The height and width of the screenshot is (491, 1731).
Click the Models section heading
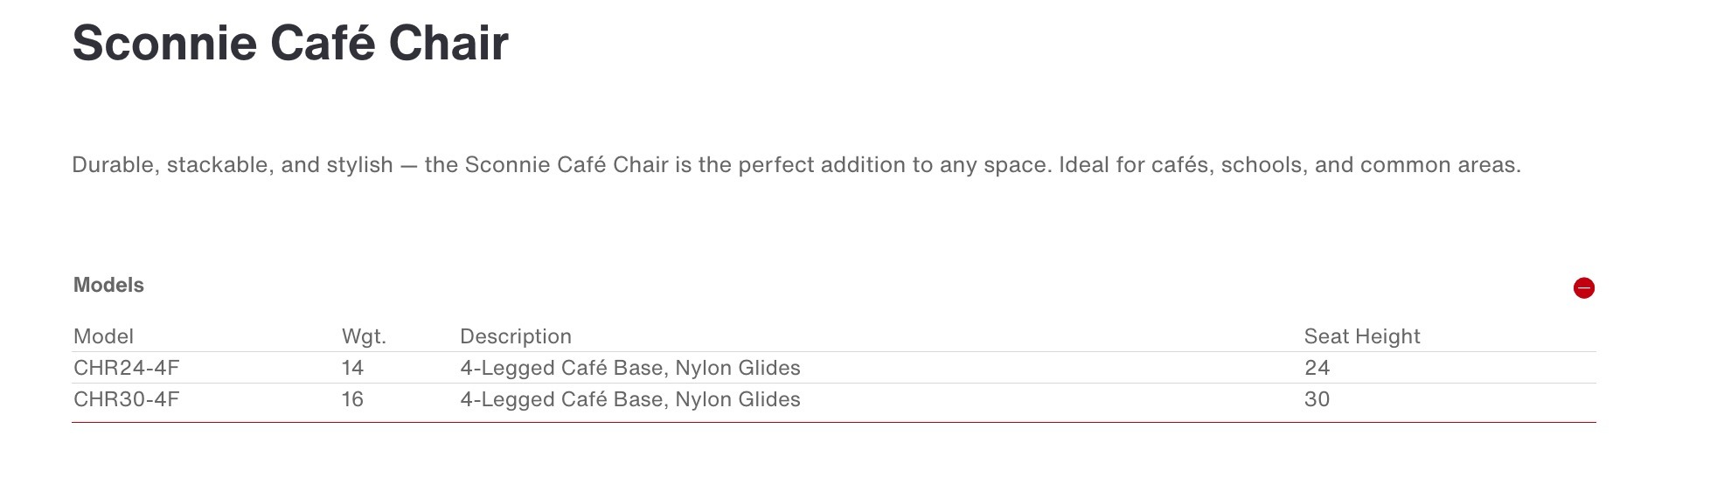click(x=108, y=285)
